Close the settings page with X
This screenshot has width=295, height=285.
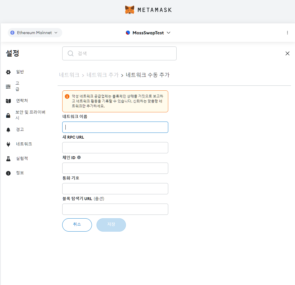[x=287, y=53]
